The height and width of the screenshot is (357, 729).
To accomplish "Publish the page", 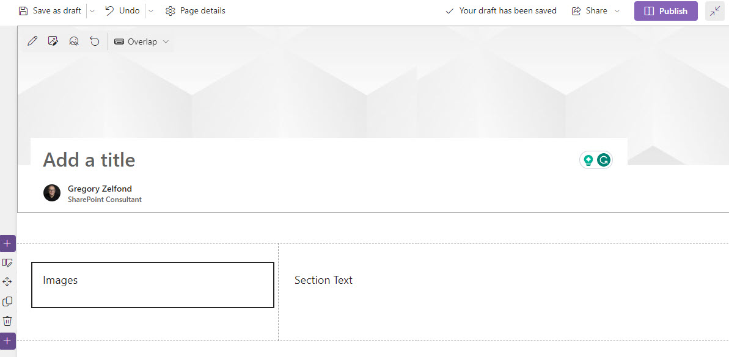I will pyautogui.click(x=666, y=11).
